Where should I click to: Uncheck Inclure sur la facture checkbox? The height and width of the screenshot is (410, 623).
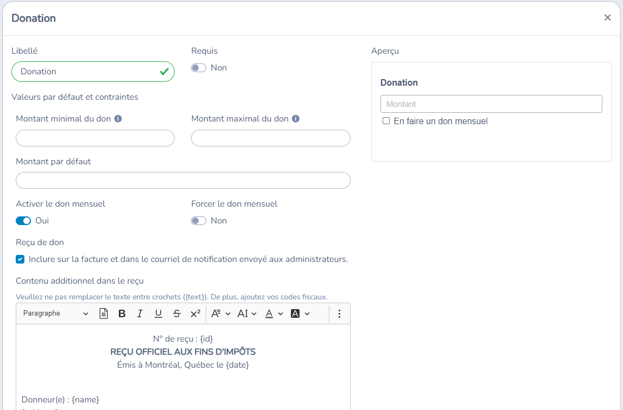20,260
